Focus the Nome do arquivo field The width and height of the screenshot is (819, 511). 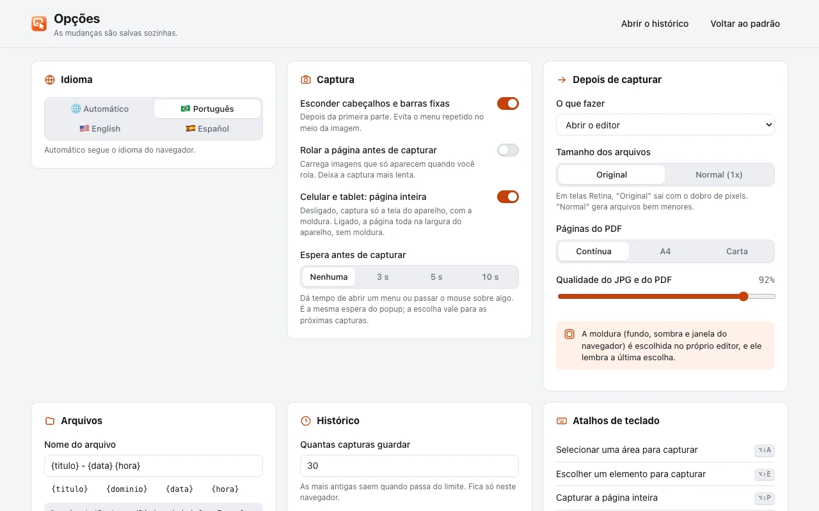(154, 466)
